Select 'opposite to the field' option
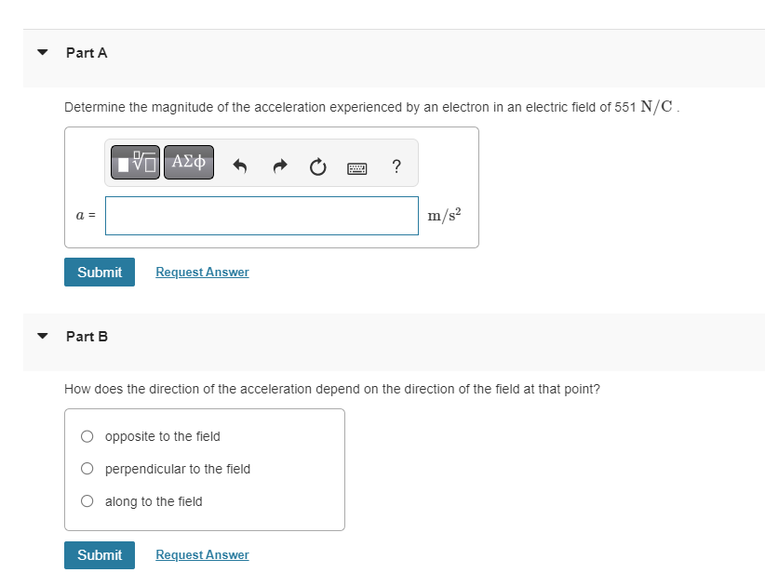The image size is (765, 586). (x=87, y=436)
